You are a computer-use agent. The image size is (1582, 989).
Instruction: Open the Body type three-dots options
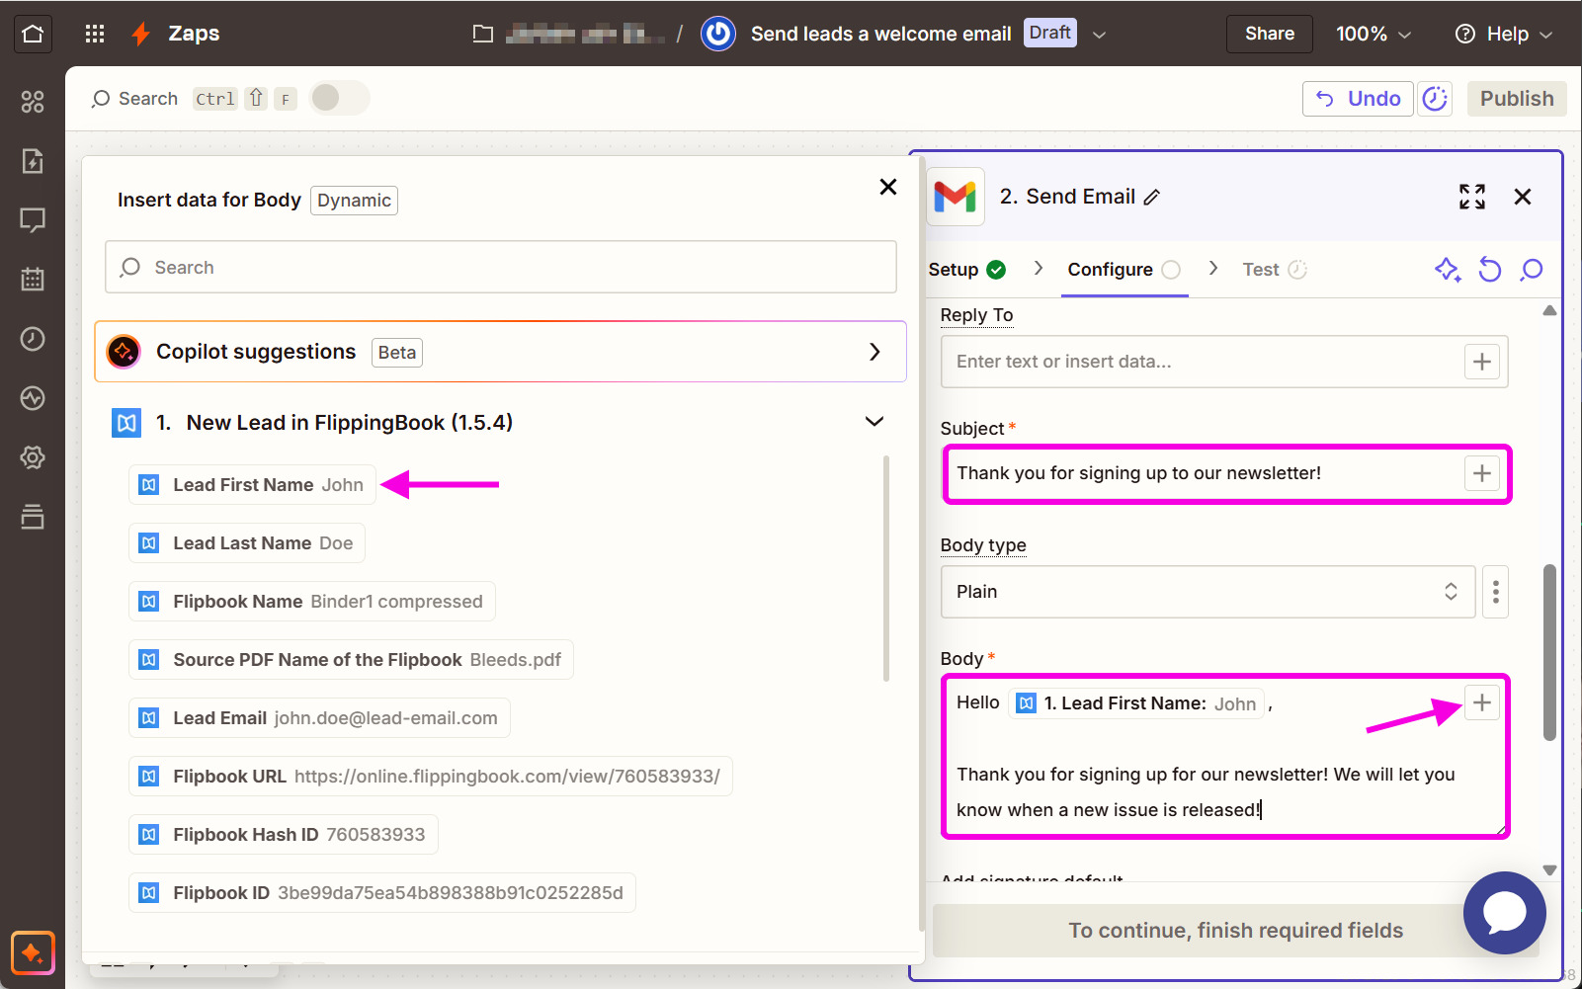[x=1496, y=592]
